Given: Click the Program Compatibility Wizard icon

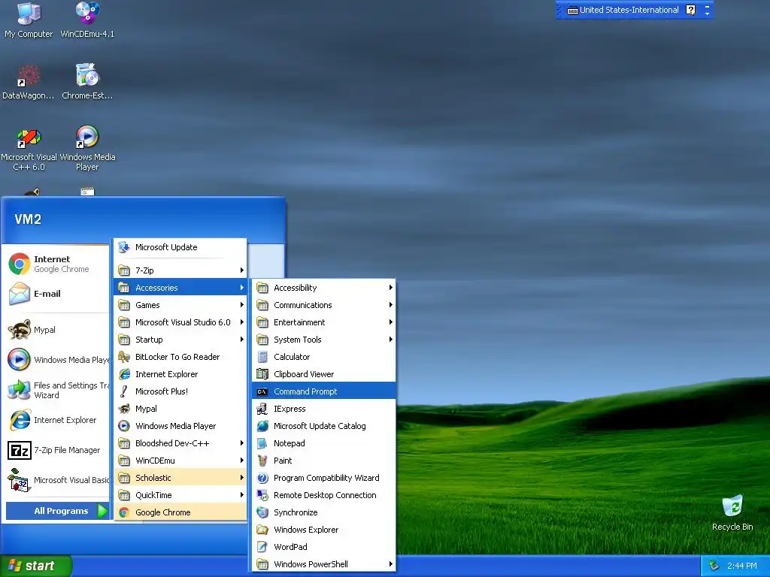Looking at the screenshot, I should click(x=262, y=477).
